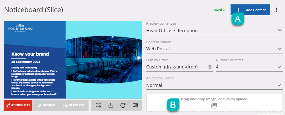Screen dimensions: 285x115
Task: Open the Preview content as dropdown
Action: [215, 31]
